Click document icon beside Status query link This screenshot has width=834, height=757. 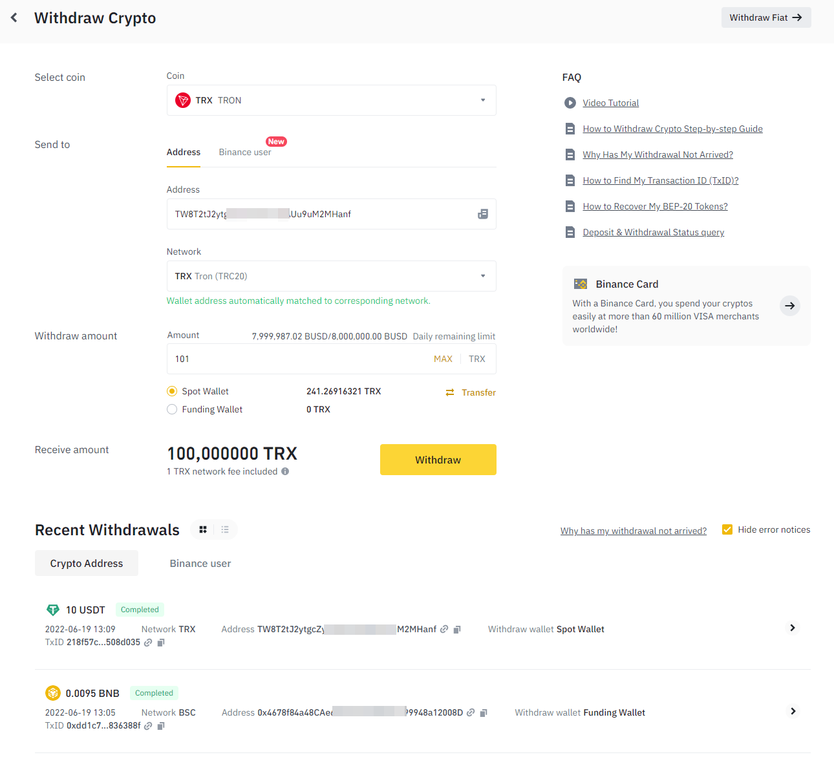pos(570,232)
